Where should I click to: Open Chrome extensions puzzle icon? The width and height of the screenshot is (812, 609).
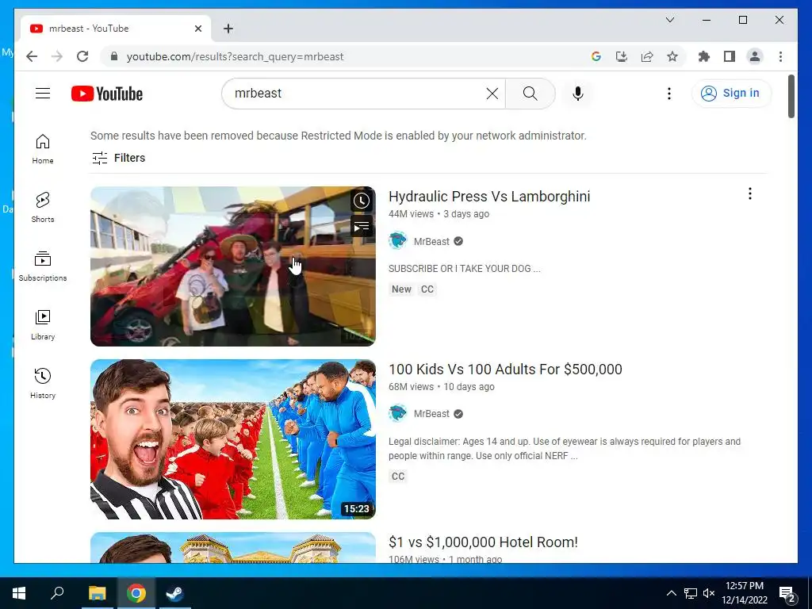pyautogui.click(x=704, y=56)
